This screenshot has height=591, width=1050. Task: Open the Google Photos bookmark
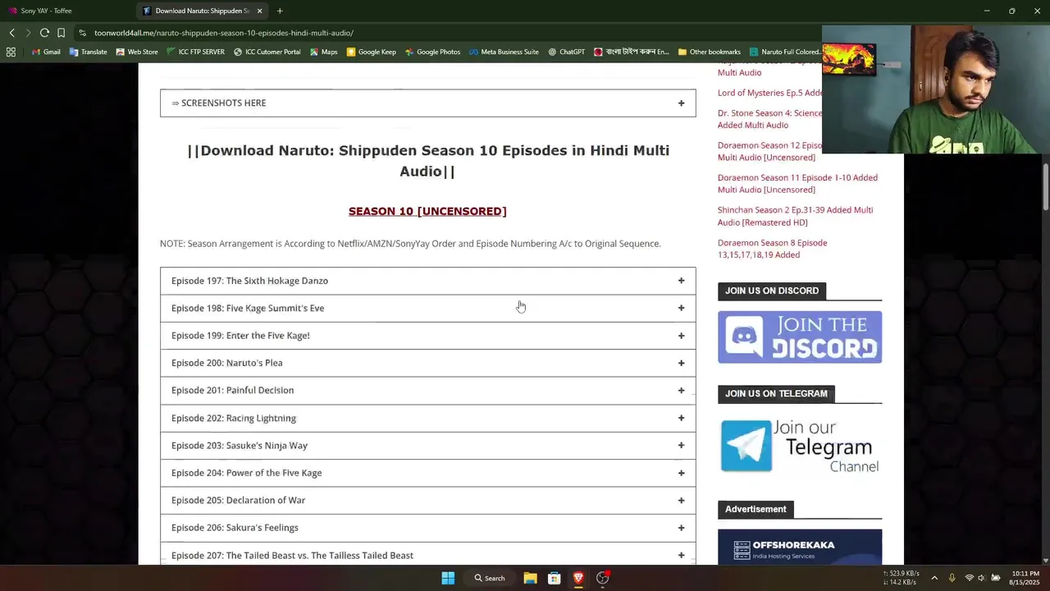click(432, 52)
